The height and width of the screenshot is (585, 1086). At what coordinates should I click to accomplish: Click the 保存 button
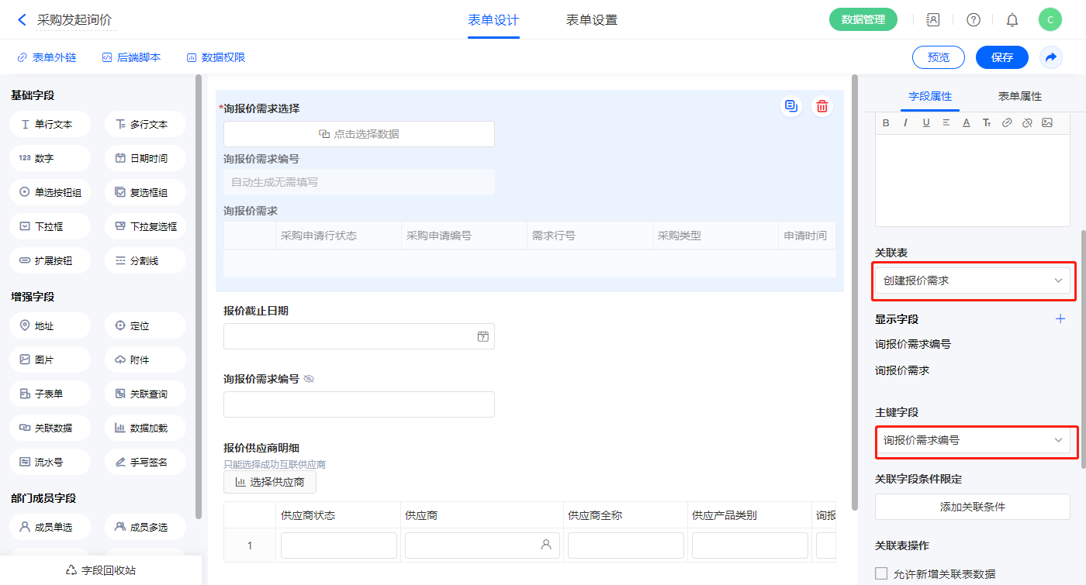(1001, 57)
